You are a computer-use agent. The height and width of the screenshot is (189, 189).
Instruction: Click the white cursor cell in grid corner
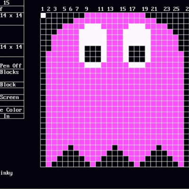[43, 16]
